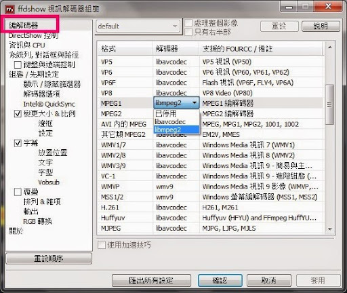Click VP6F libavcodec decoder cell

pyautogui.click(x=176, y=83)
